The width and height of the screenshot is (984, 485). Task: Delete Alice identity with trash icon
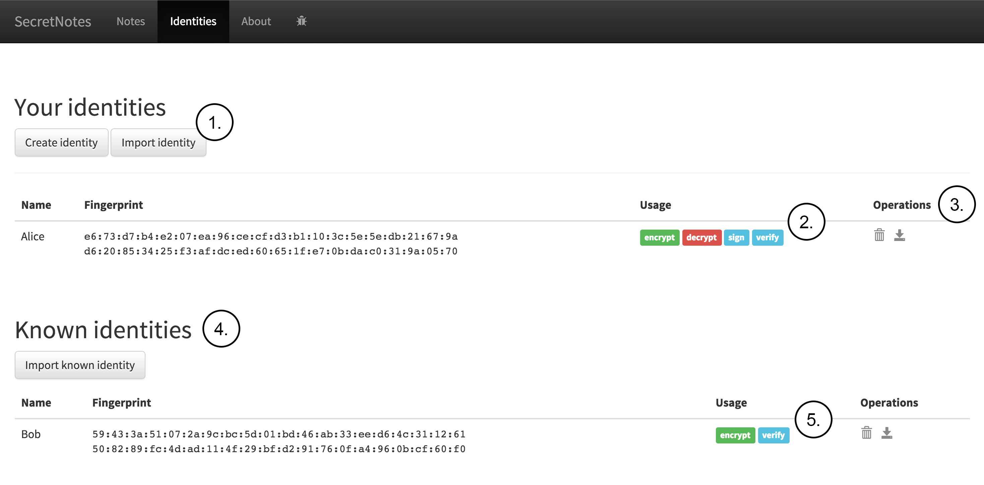click(x=879, y=235)
